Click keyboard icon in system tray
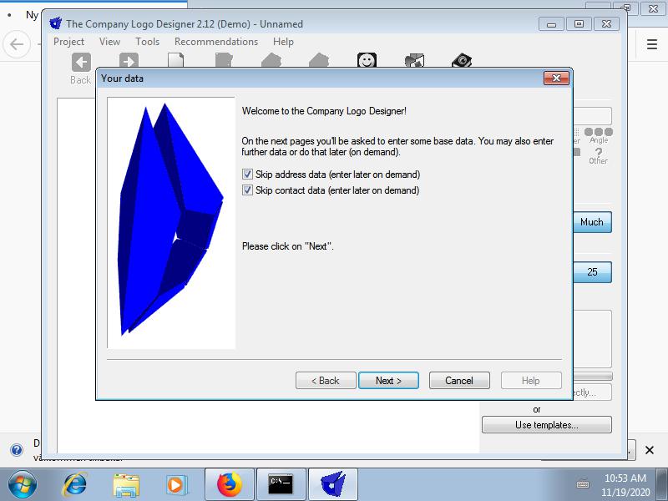668x501 pixels. coord(582,484)
